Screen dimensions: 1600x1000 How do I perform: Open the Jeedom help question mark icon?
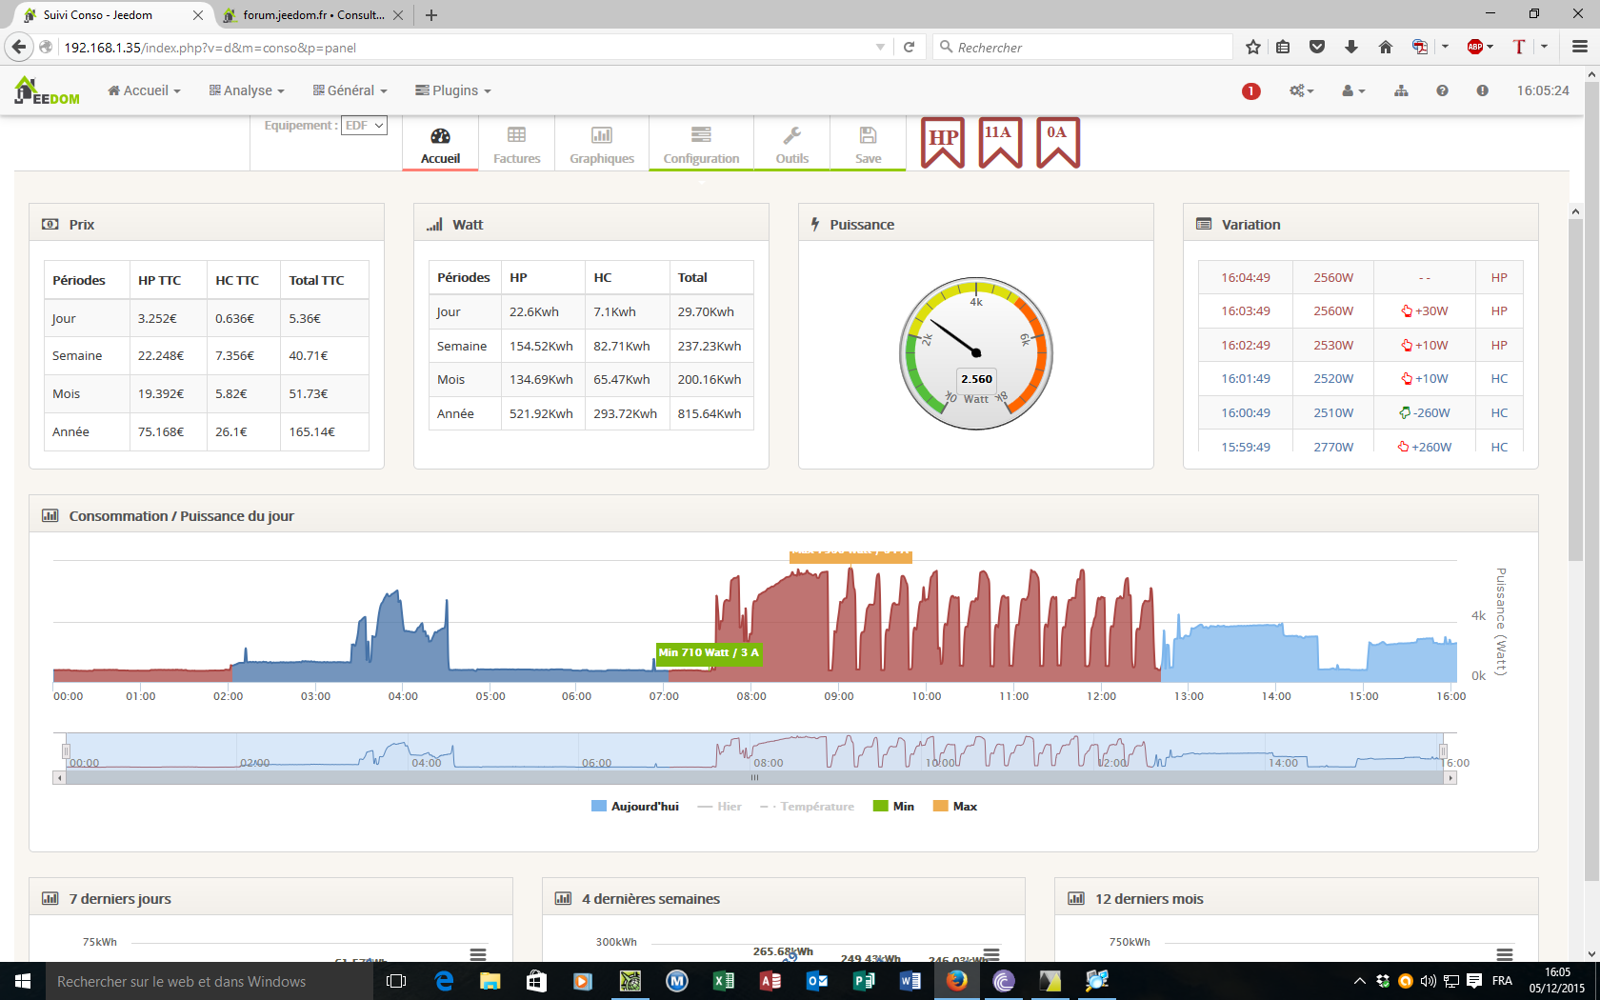[x=1442, y=90]
